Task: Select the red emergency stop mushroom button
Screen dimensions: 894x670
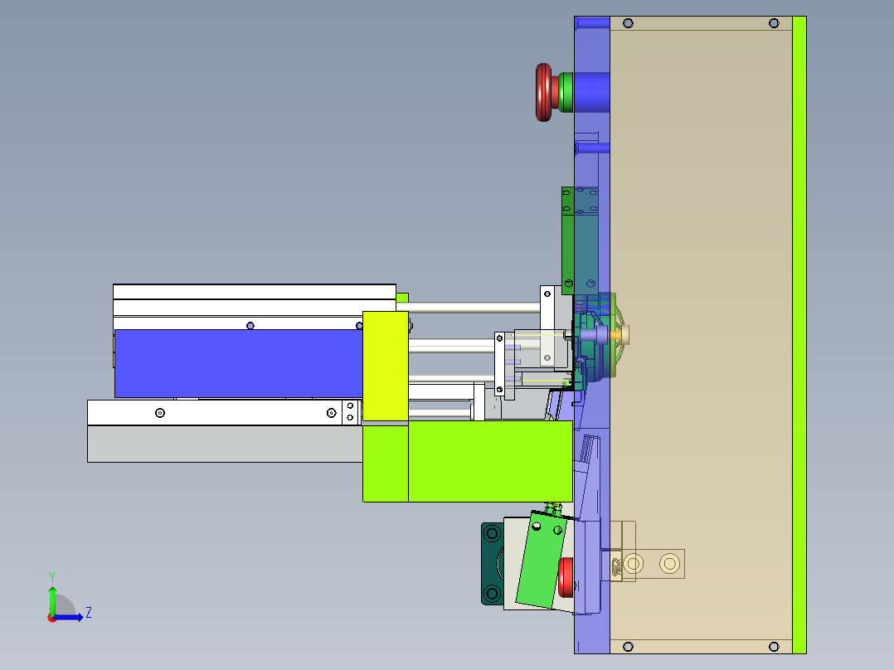Action: click(x=545, y=92)
